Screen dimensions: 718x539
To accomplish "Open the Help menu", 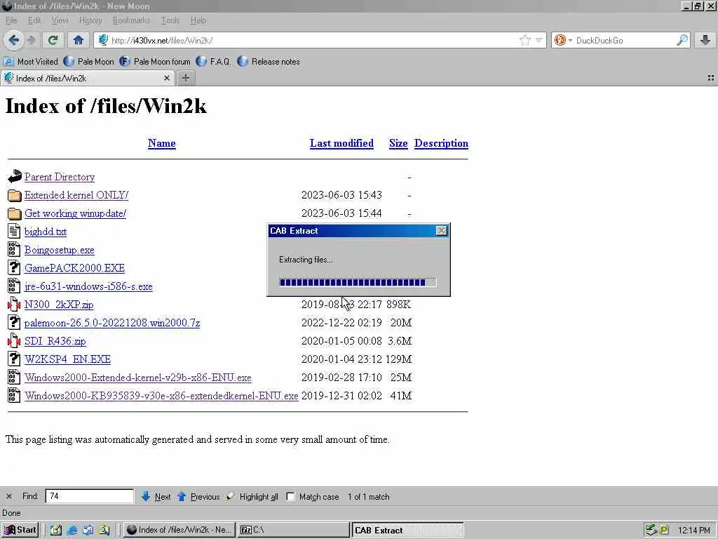I will click(x=198, y=20).
